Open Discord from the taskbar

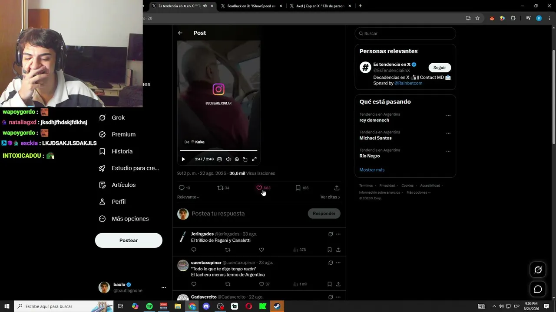pyautogui.click(x=206, y=306)
